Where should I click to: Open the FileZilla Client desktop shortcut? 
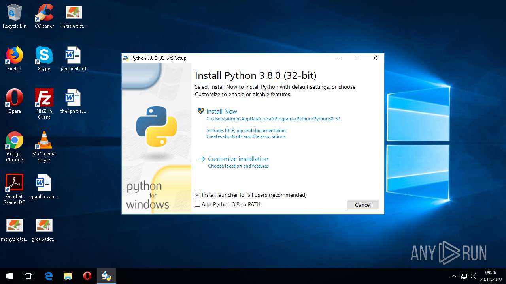click(x=44, y=104)
